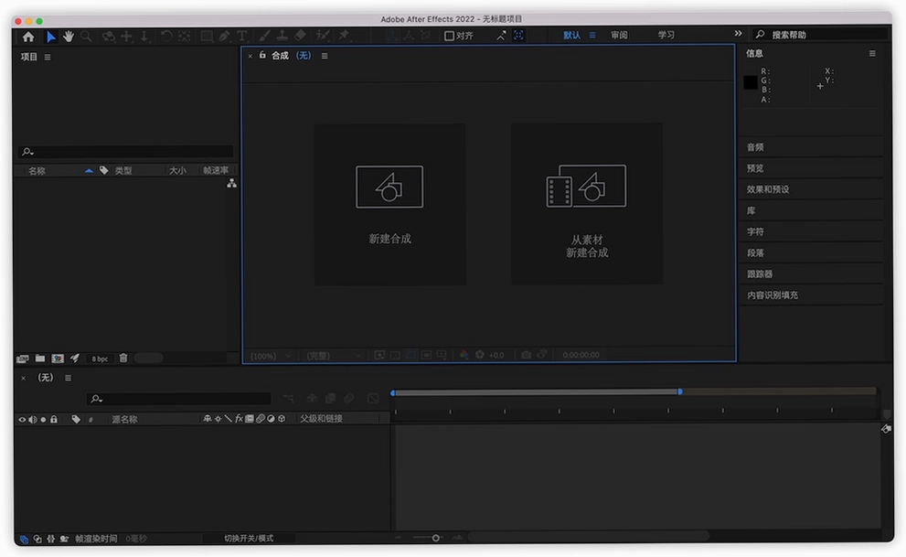Toggle the lock column switch in timeline
Image resolution: width=906 pixels, height=557 pixels.
tap(54, 420)
